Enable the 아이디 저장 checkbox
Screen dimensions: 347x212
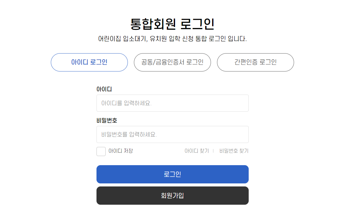point(101,151)
